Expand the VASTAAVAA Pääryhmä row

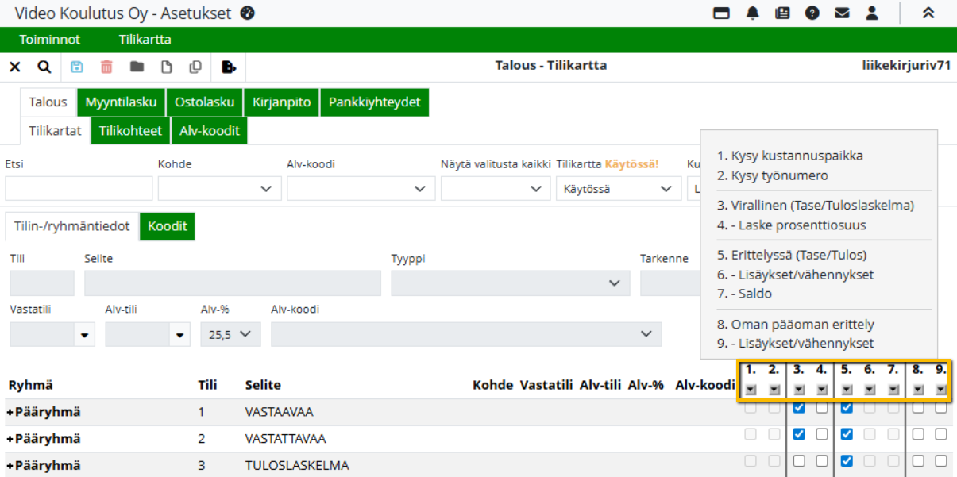tap(10, 412)
